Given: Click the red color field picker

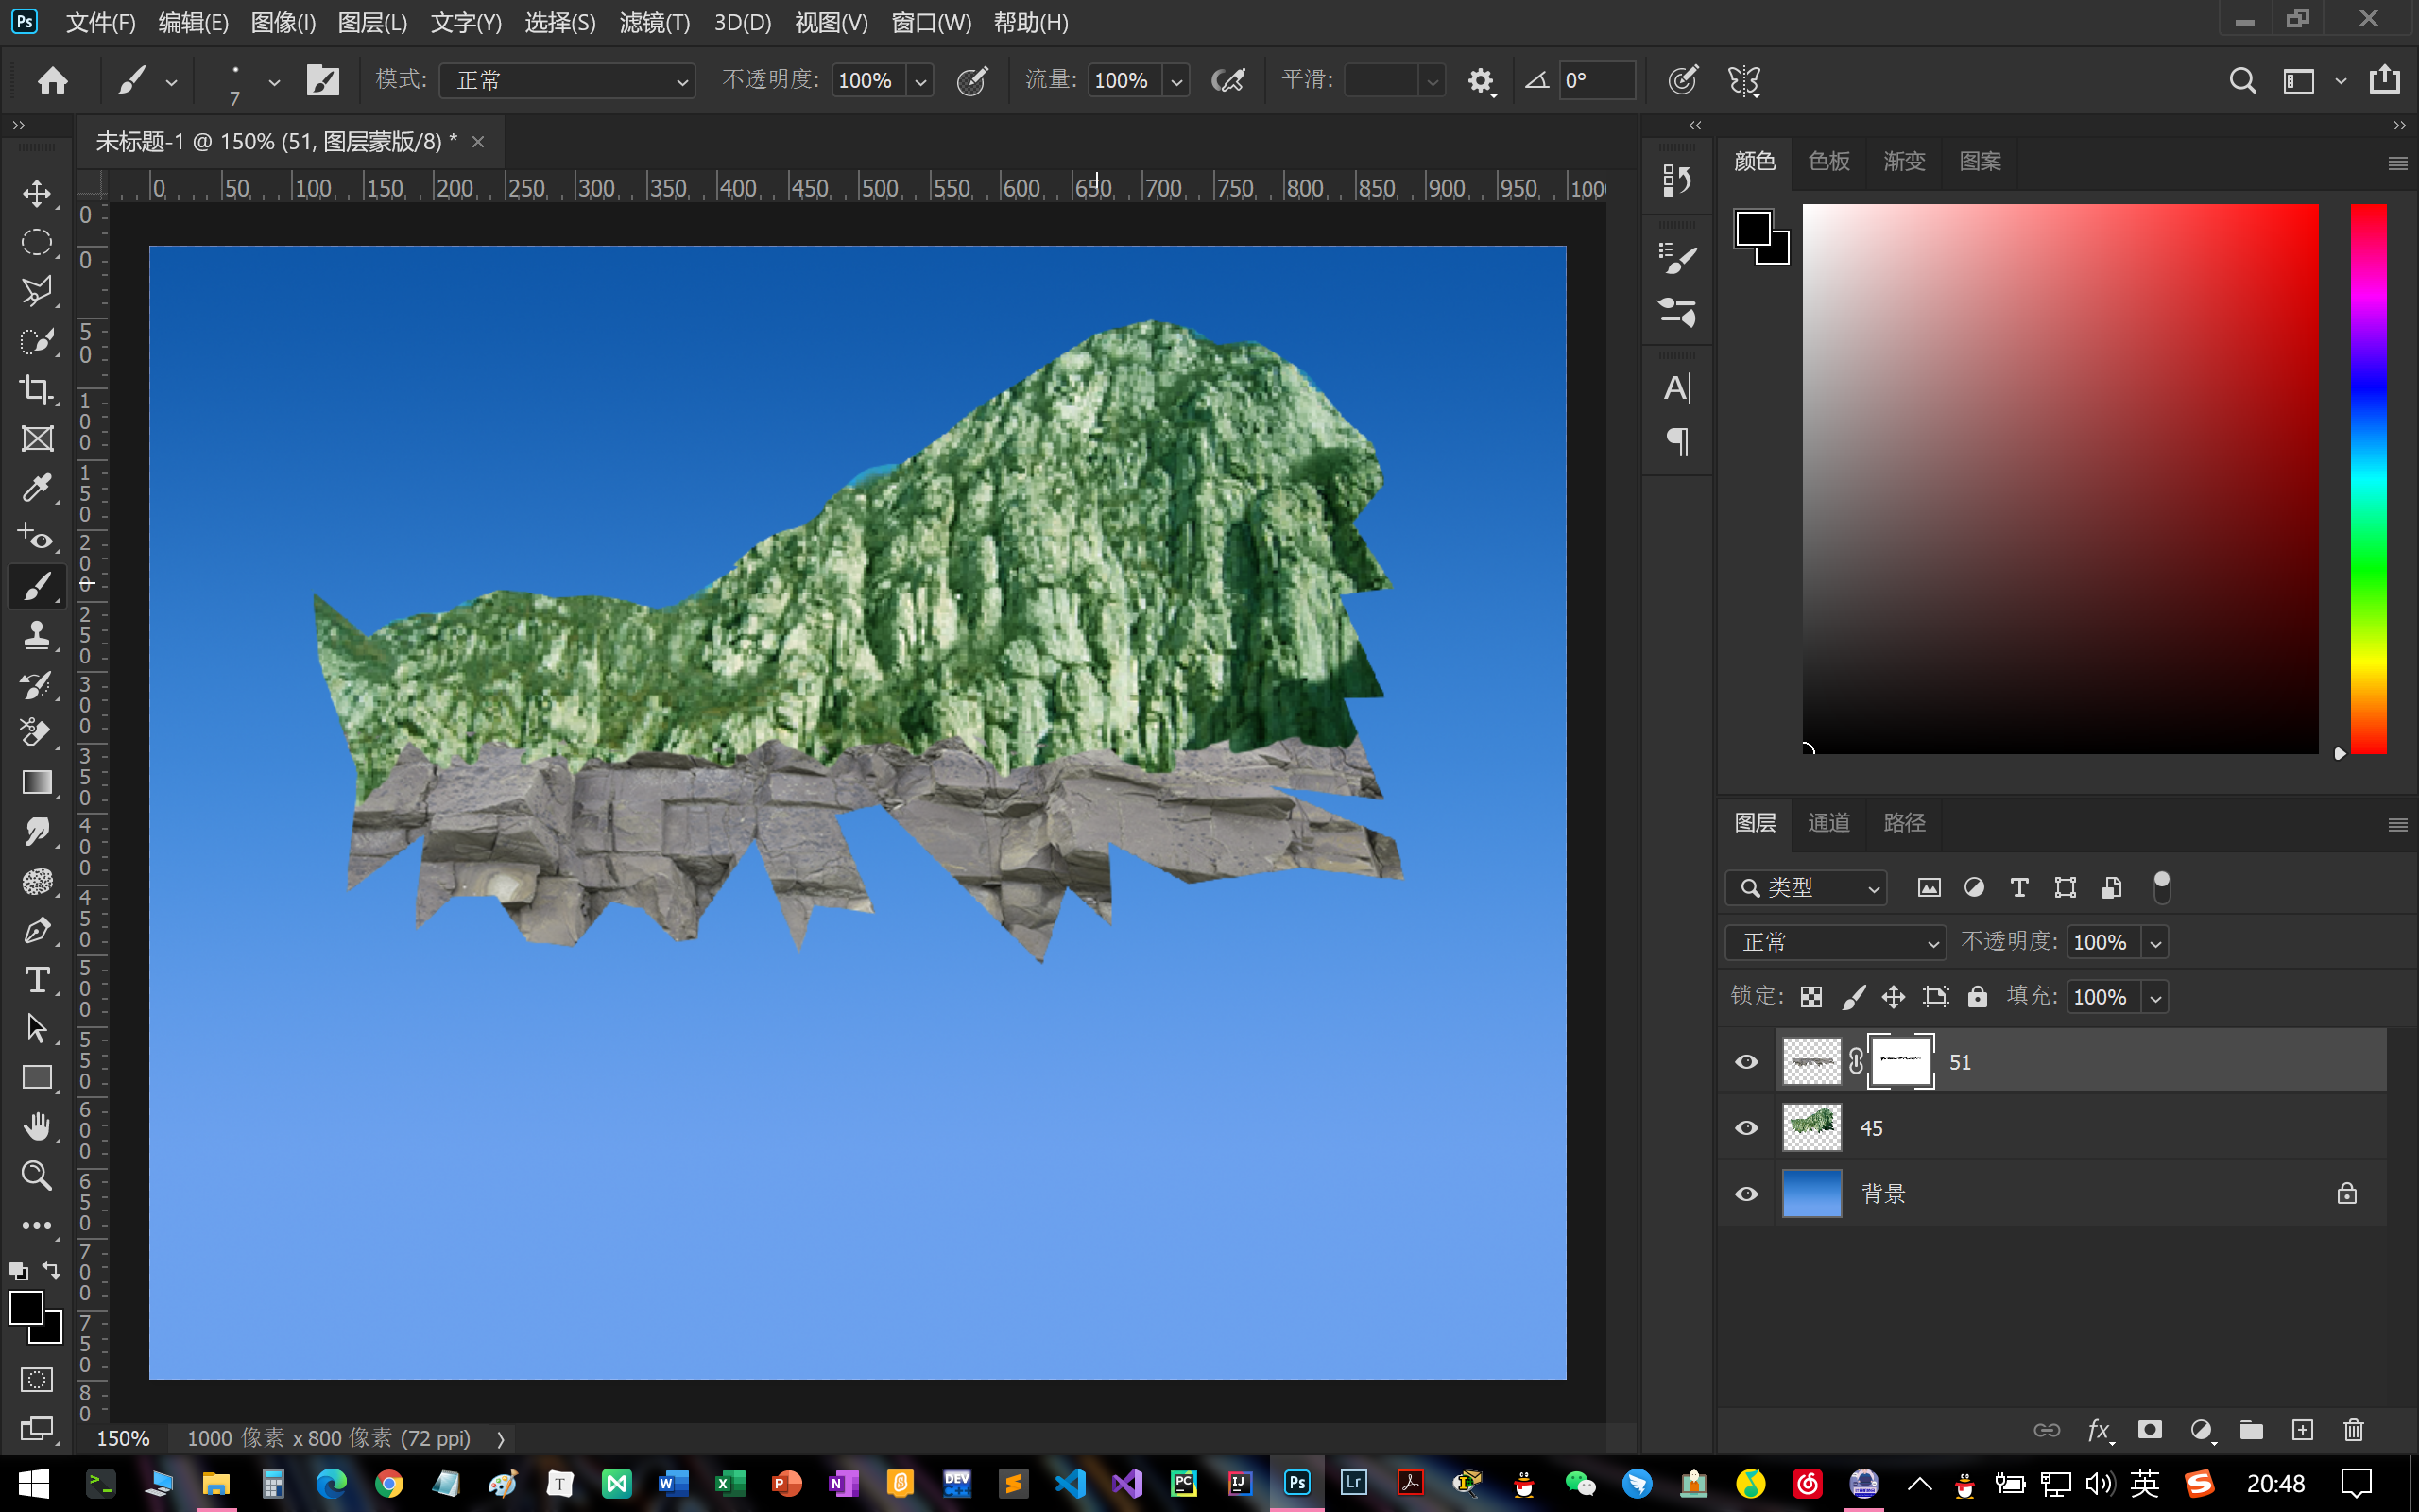Looking at the screenshot, I should click(2060, 478).
